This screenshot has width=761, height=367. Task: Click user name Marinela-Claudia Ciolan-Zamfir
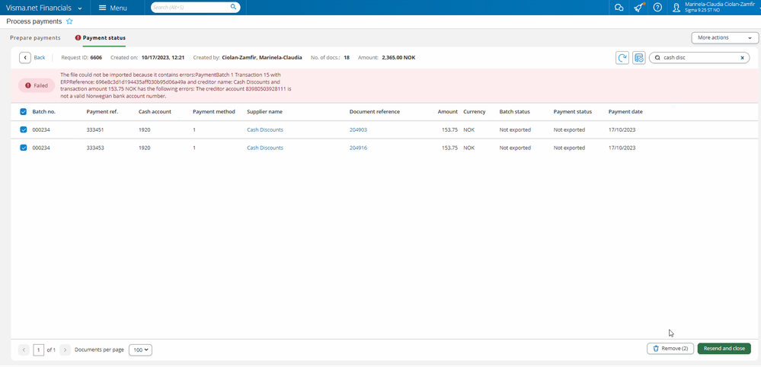(x=720, y=5)
